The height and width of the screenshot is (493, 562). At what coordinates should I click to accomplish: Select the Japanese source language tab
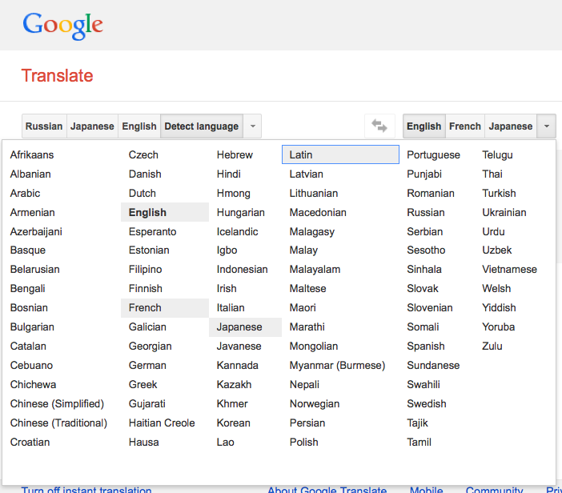point(92,126)
